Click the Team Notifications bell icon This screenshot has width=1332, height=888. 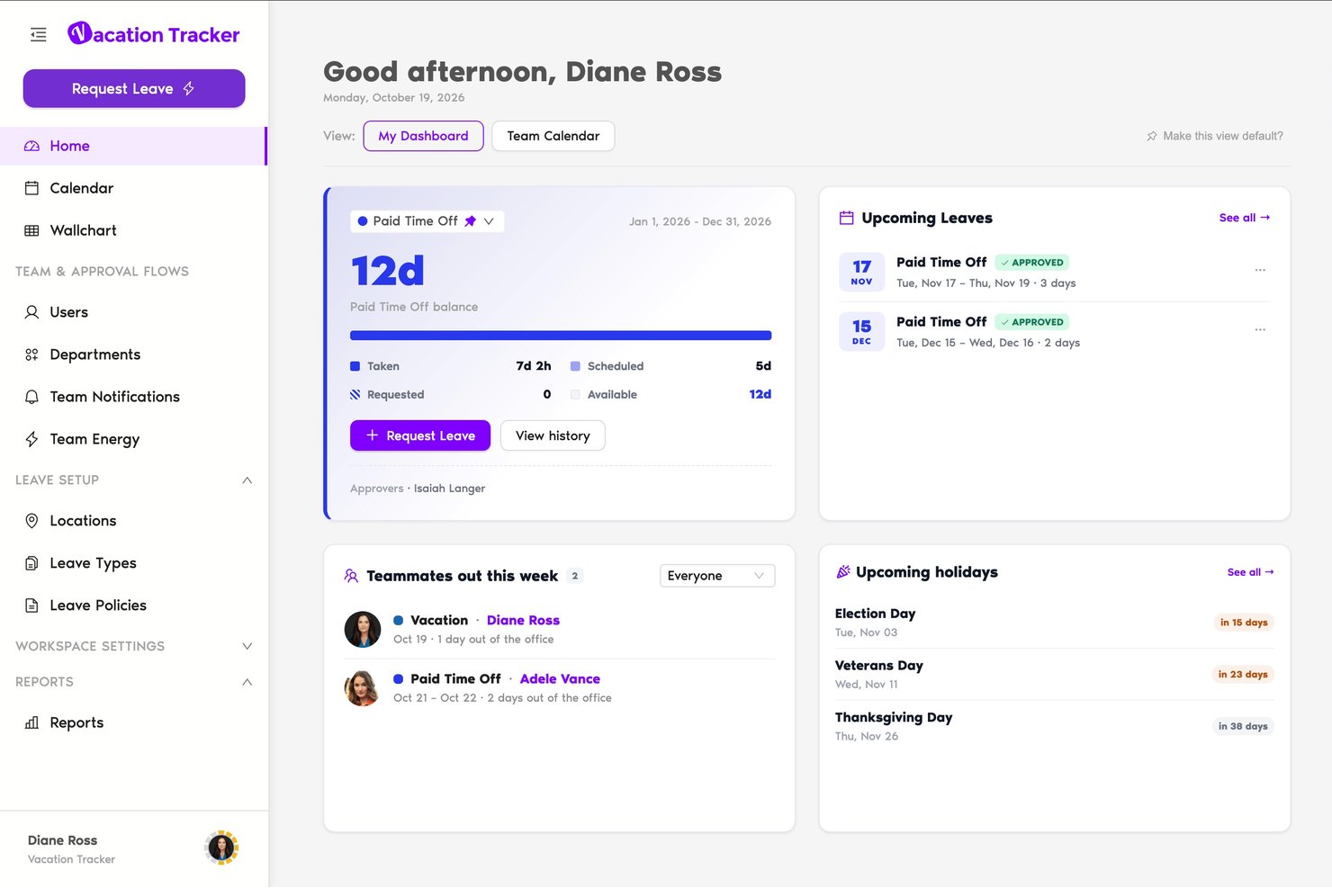click(31, 397)
